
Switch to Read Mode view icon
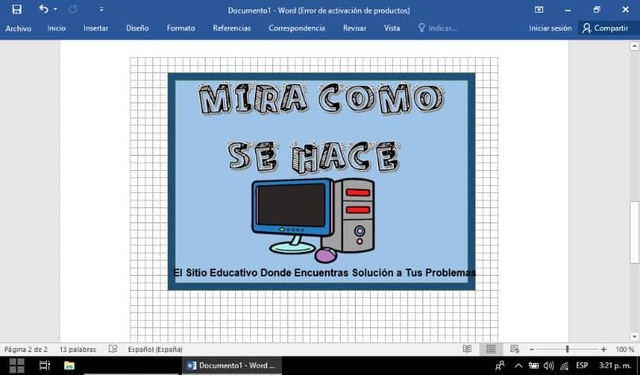coord(468,350)
